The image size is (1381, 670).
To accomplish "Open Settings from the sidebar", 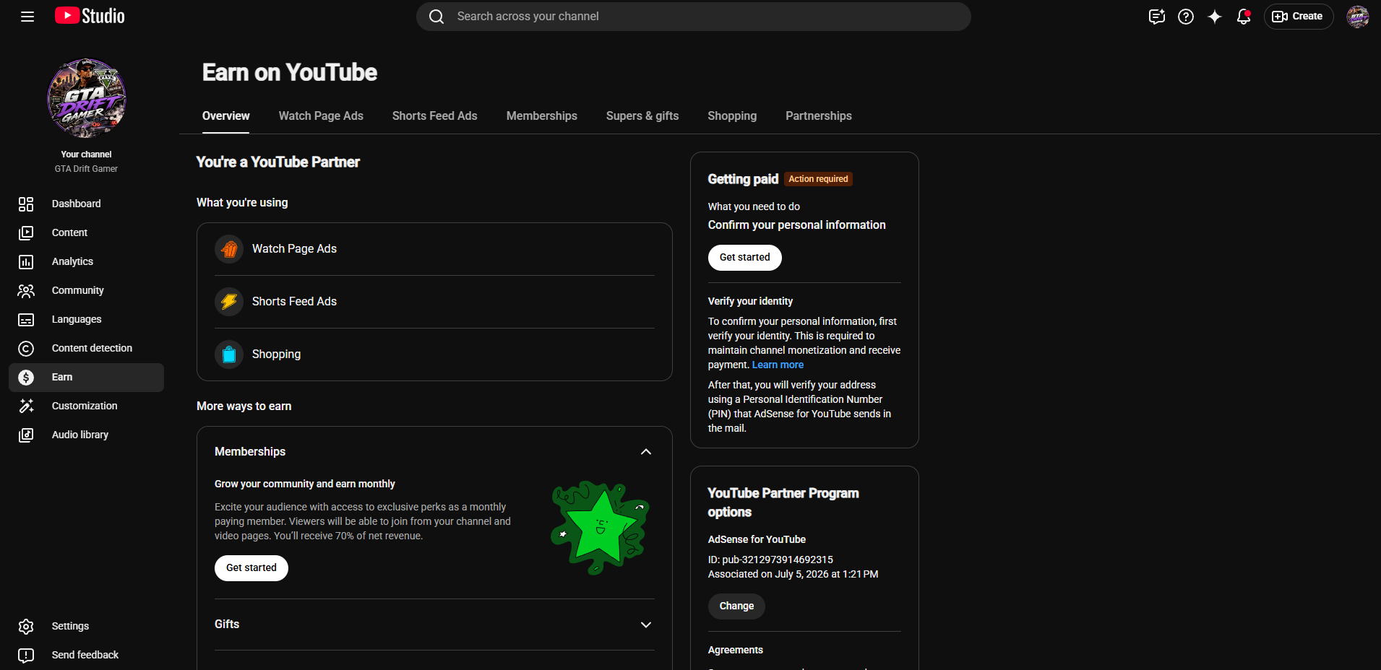I will [87, 627].
